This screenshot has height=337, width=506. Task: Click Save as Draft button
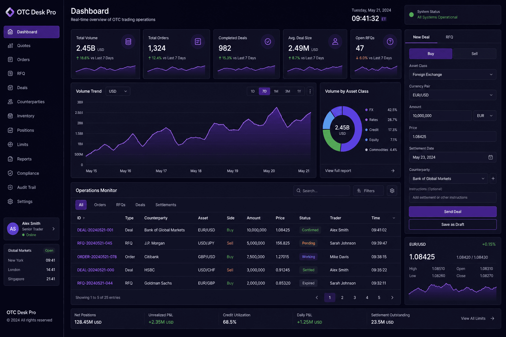(453, 224)
